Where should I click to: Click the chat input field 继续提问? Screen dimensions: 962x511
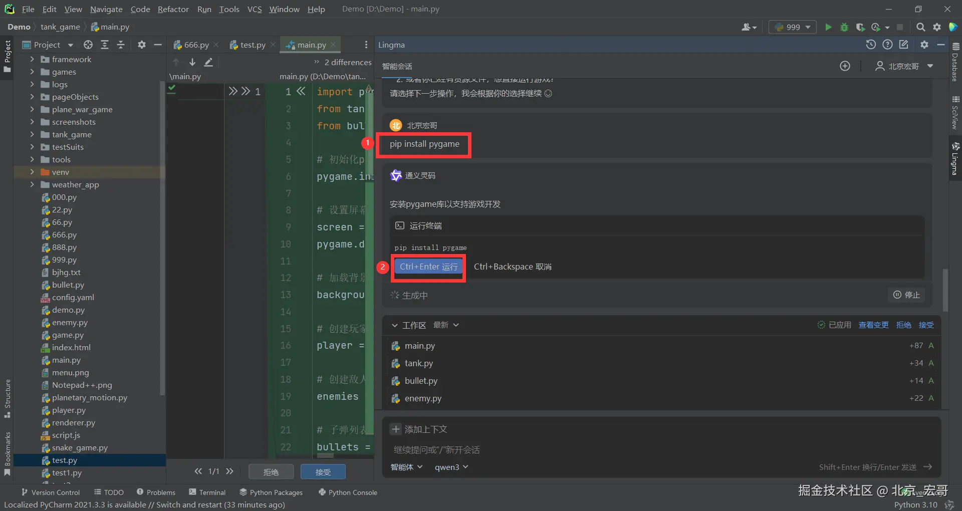(660, 450)
